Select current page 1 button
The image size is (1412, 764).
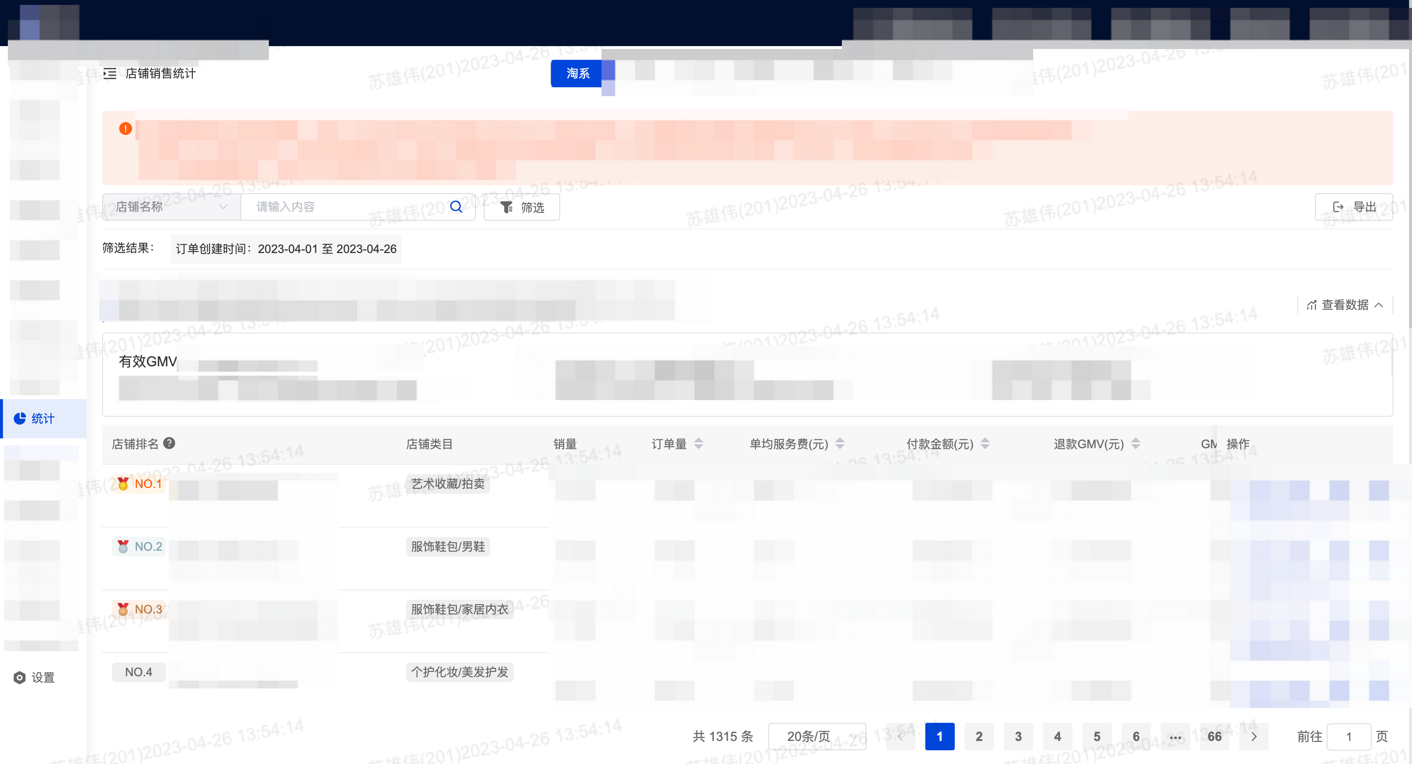pos(940,737)
